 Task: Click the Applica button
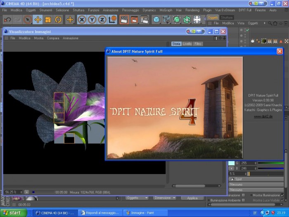click(192, 198)
